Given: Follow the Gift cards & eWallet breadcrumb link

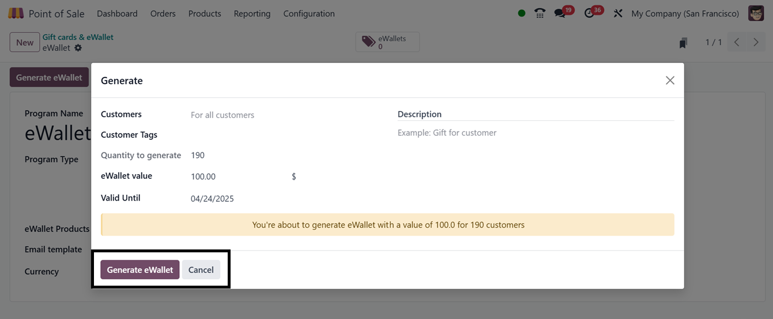Looking at the screenshot, I should tap(78, 37).
